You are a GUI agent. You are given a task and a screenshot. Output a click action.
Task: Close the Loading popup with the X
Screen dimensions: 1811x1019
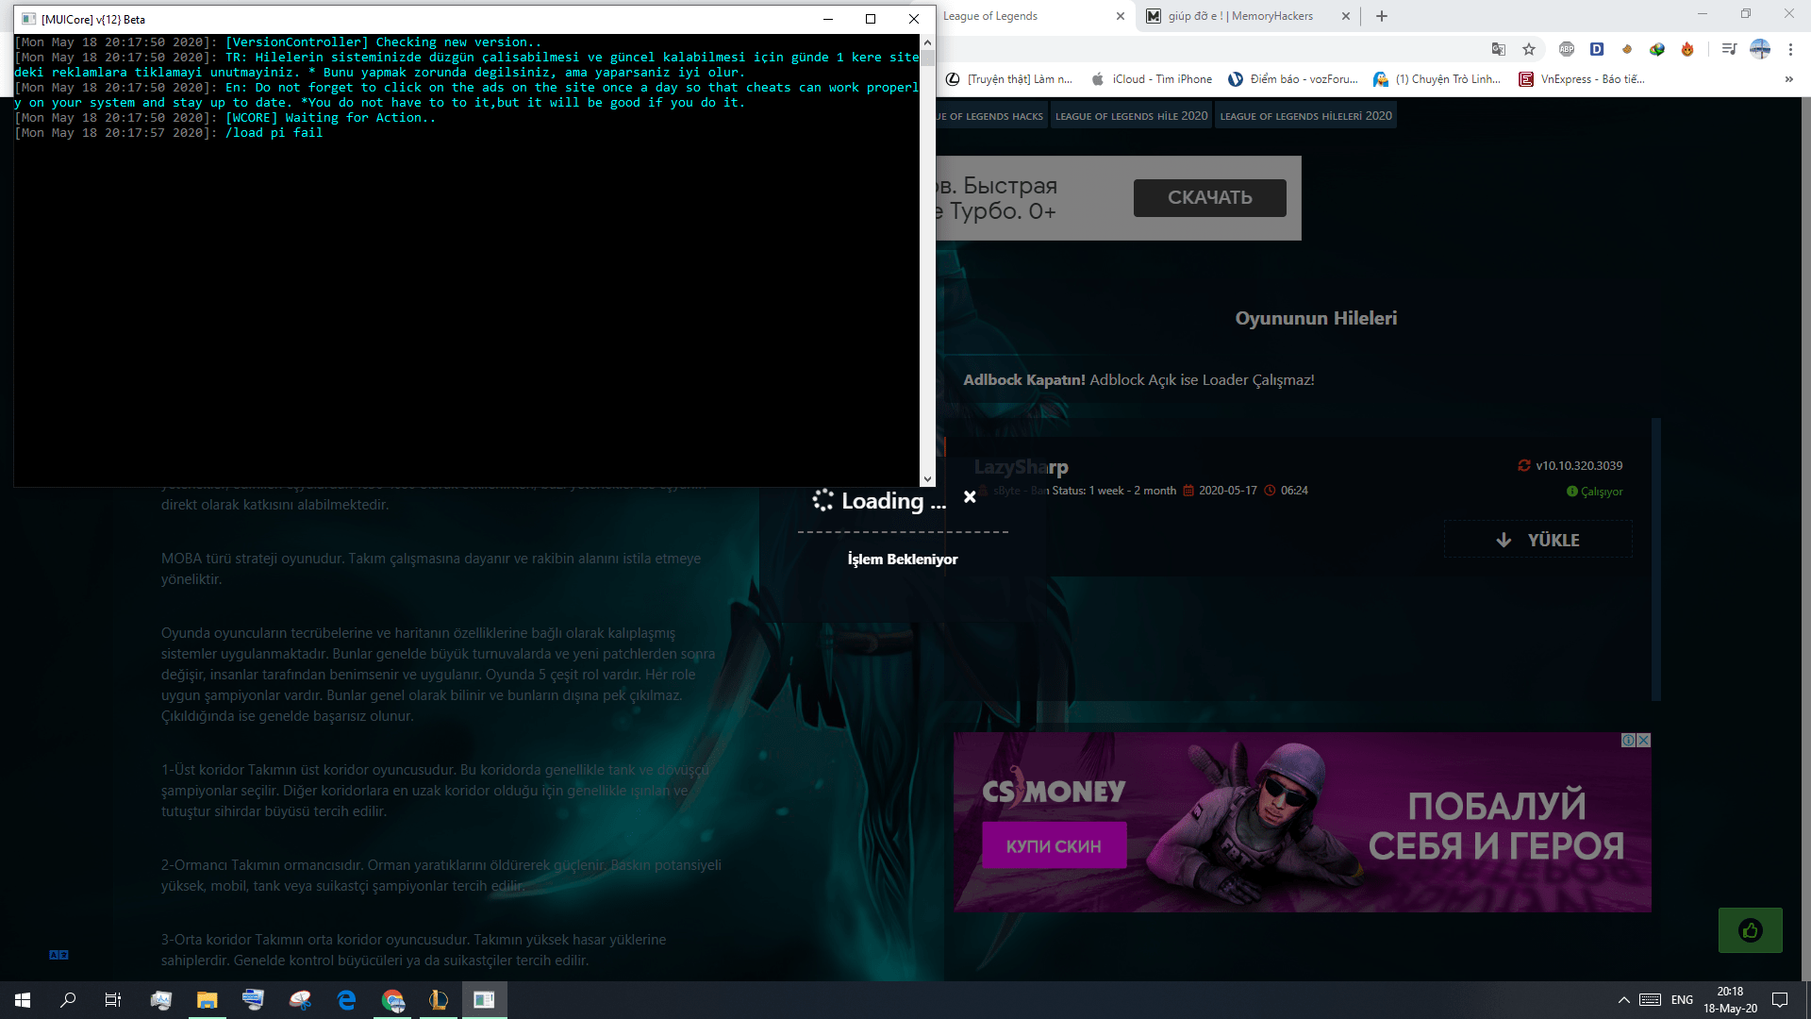click(x=970, y=497)
